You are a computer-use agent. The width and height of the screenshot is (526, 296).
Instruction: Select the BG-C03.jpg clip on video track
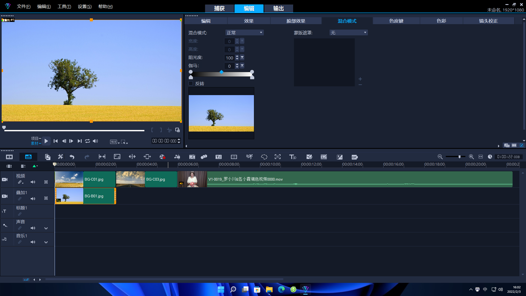147,179
